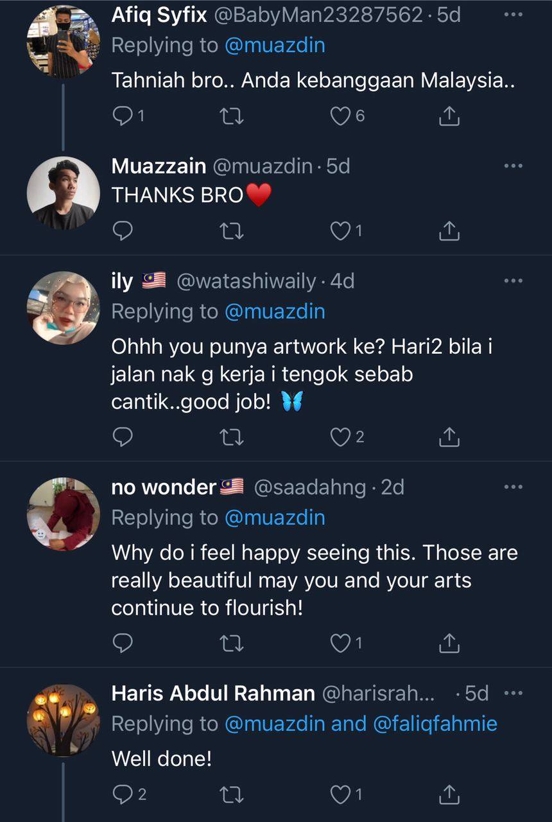Retweet Afiq Syfix's tweet
Screen dimensions: 552x822
point(232,116)
